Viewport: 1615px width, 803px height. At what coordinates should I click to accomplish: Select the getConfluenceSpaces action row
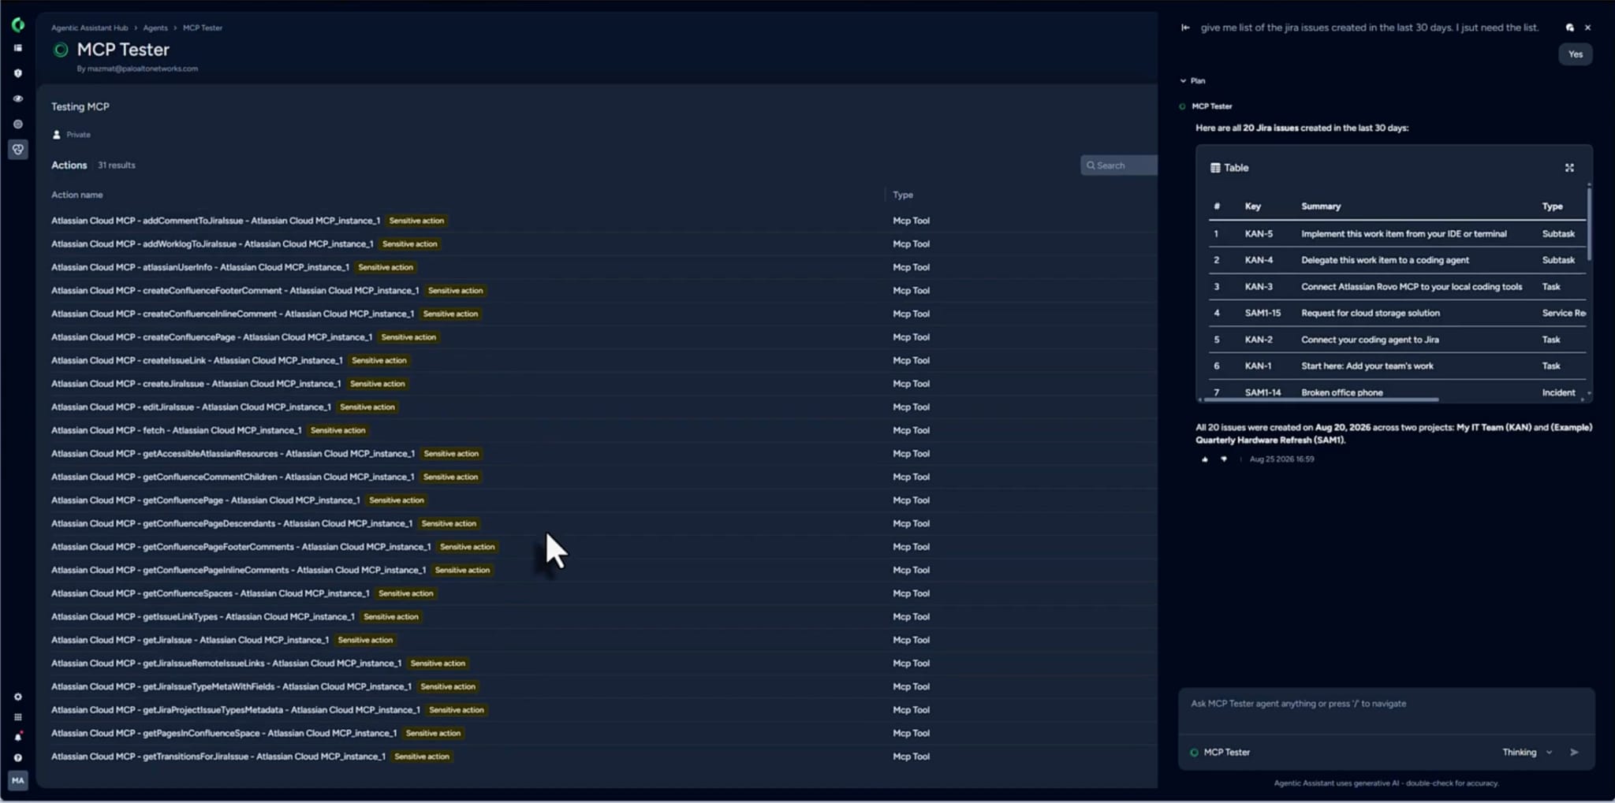[596, 593]
